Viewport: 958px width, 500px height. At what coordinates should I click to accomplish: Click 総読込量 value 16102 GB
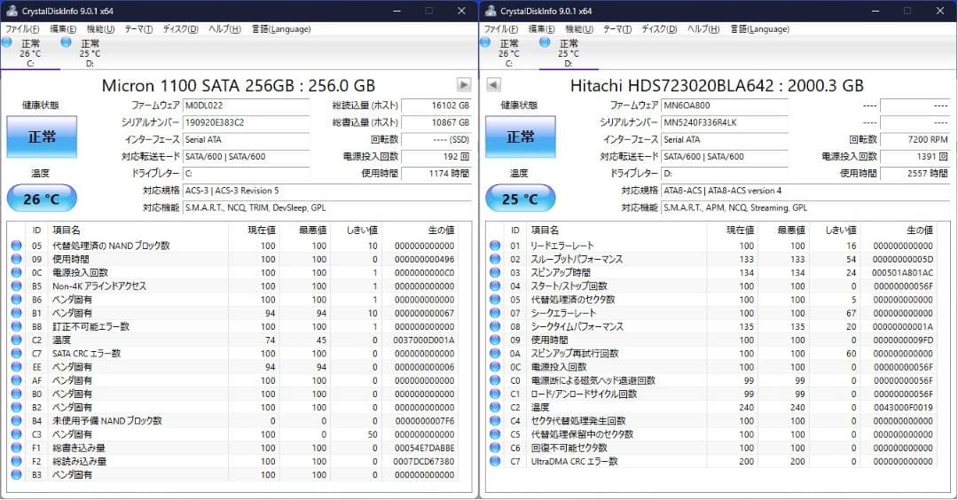[x=436, y=105]
